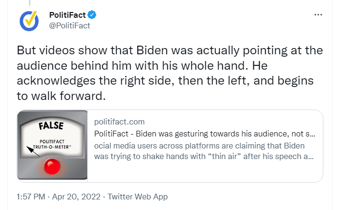
Task: Click the Apr 20, 2022 date
Action: [76, 197]
